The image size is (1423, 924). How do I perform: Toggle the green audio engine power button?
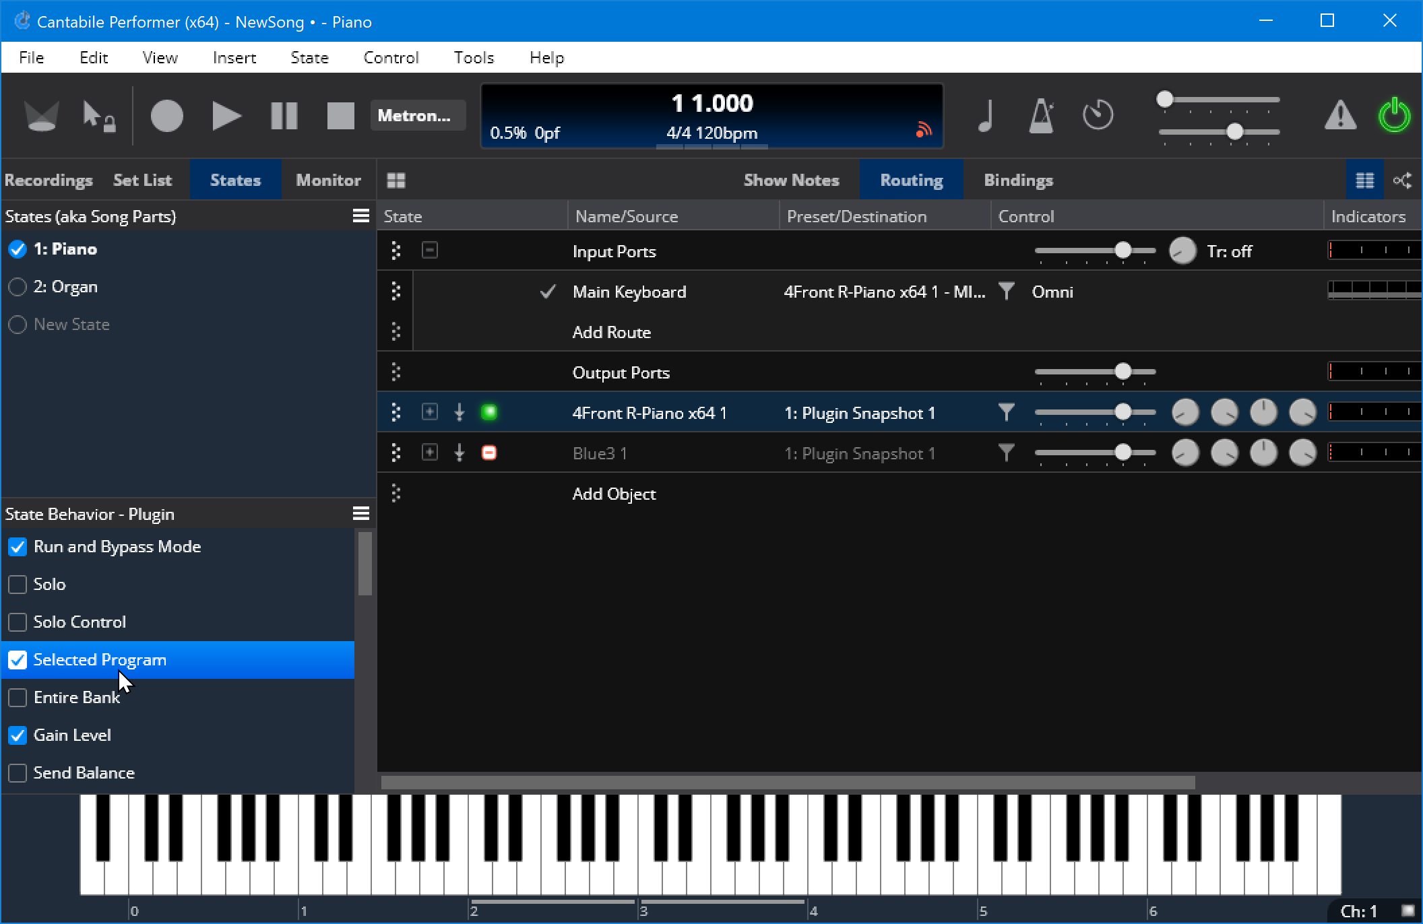[x=1394, y=115]
